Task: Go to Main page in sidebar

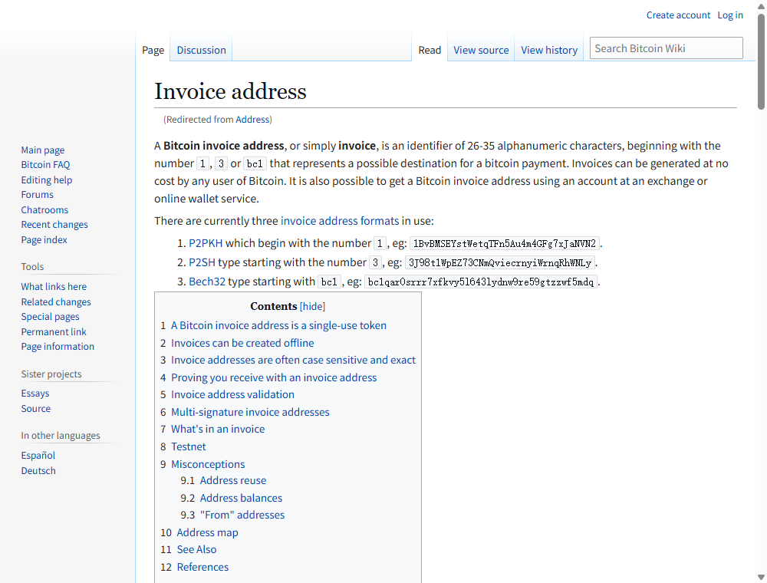Action: [x=42, y=150]
